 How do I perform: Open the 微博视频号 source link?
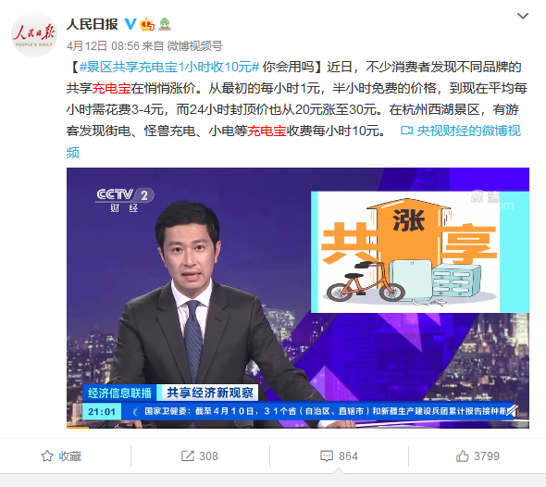click(194, 45)
